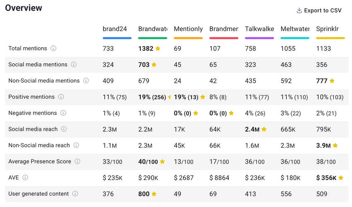
Task: Click the star beside 777 non-social mentions
Action: pyautogui.click(x=332, y=81)
